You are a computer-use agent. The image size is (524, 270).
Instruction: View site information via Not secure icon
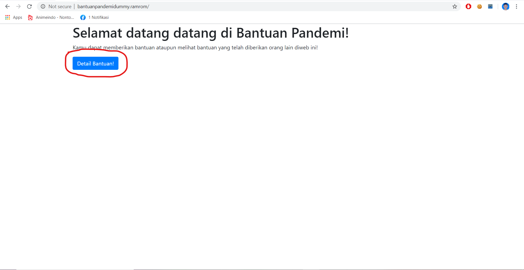click(43, 6)
